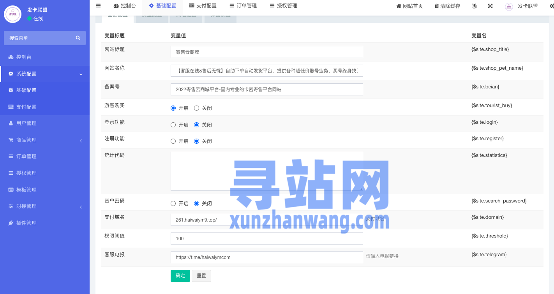Click the sidebar profile avatar
The image size is (554, 294).
click(12, 14)
